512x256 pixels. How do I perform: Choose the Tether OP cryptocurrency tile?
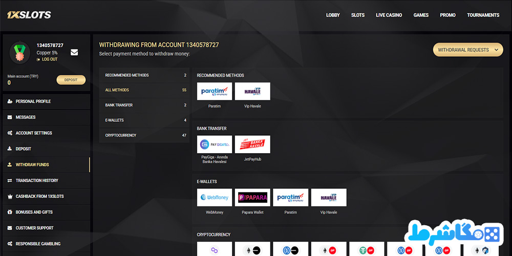tap(367, 249)
